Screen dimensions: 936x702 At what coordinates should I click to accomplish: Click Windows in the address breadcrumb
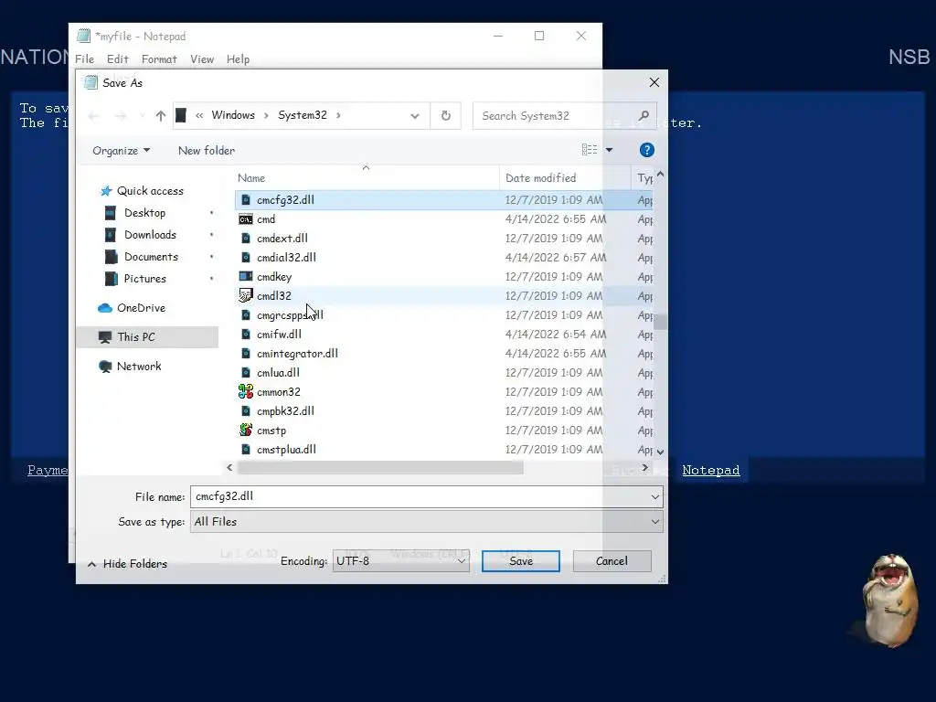[x=233, y=115]
